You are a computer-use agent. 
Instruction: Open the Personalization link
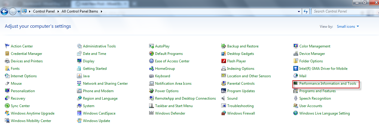click(23, 91)
